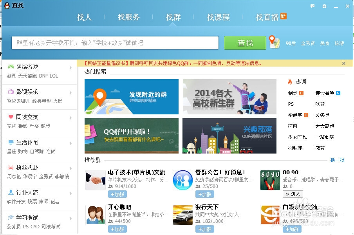Select the 天天酷跑 subcategory under 网络游戏

click(27, 76)
